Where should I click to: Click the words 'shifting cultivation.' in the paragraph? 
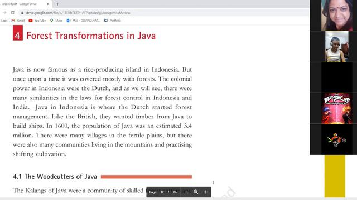click(x=40, y=154)
